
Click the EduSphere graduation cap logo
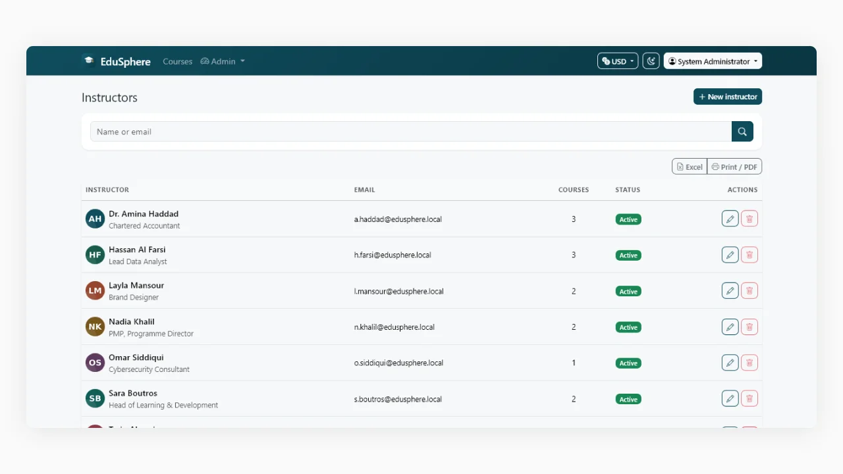coord(88,61)
